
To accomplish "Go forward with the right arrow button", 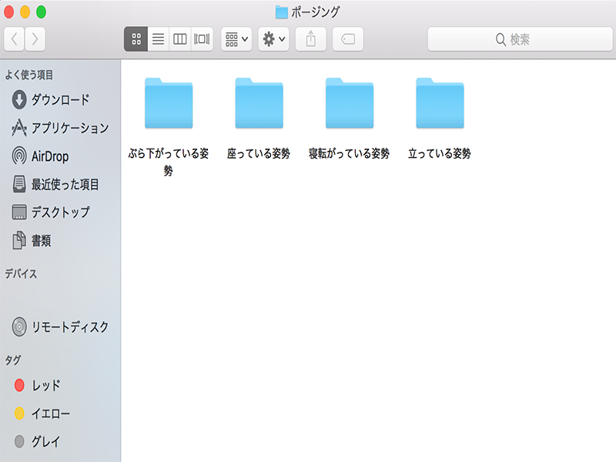I will (x=35, y=39).
